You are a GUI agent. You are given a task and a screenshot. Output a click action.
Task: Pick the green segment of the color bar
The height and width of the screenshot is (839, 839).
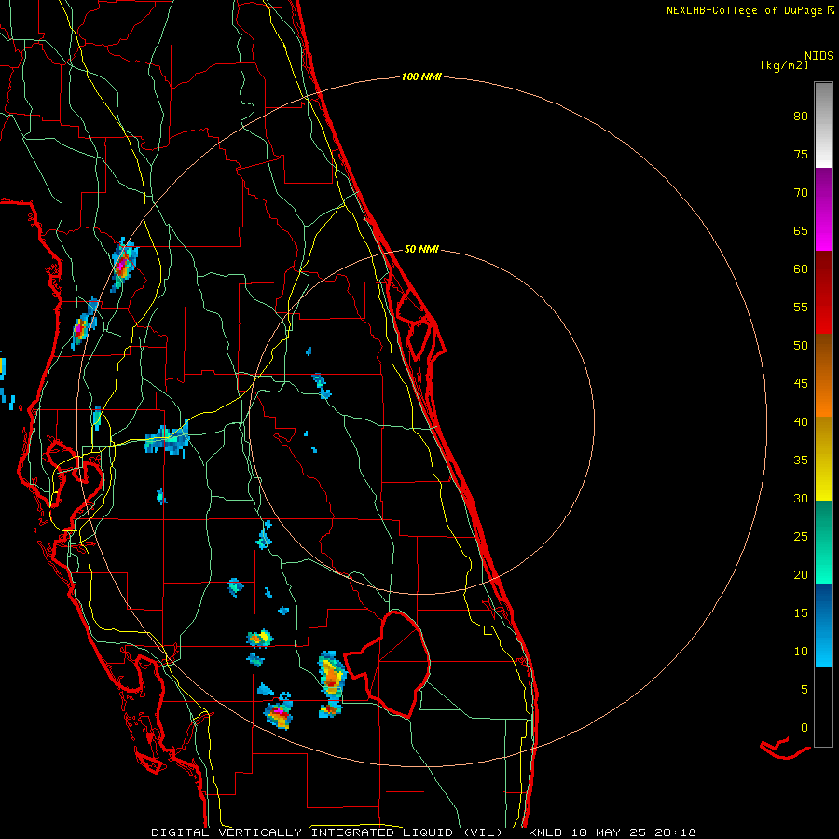pyautogui.click(x=823, y=542)
